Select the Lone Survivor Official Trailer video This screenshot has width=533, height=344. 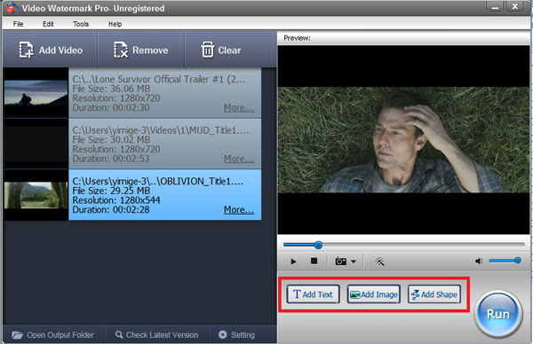coord(165,93)
